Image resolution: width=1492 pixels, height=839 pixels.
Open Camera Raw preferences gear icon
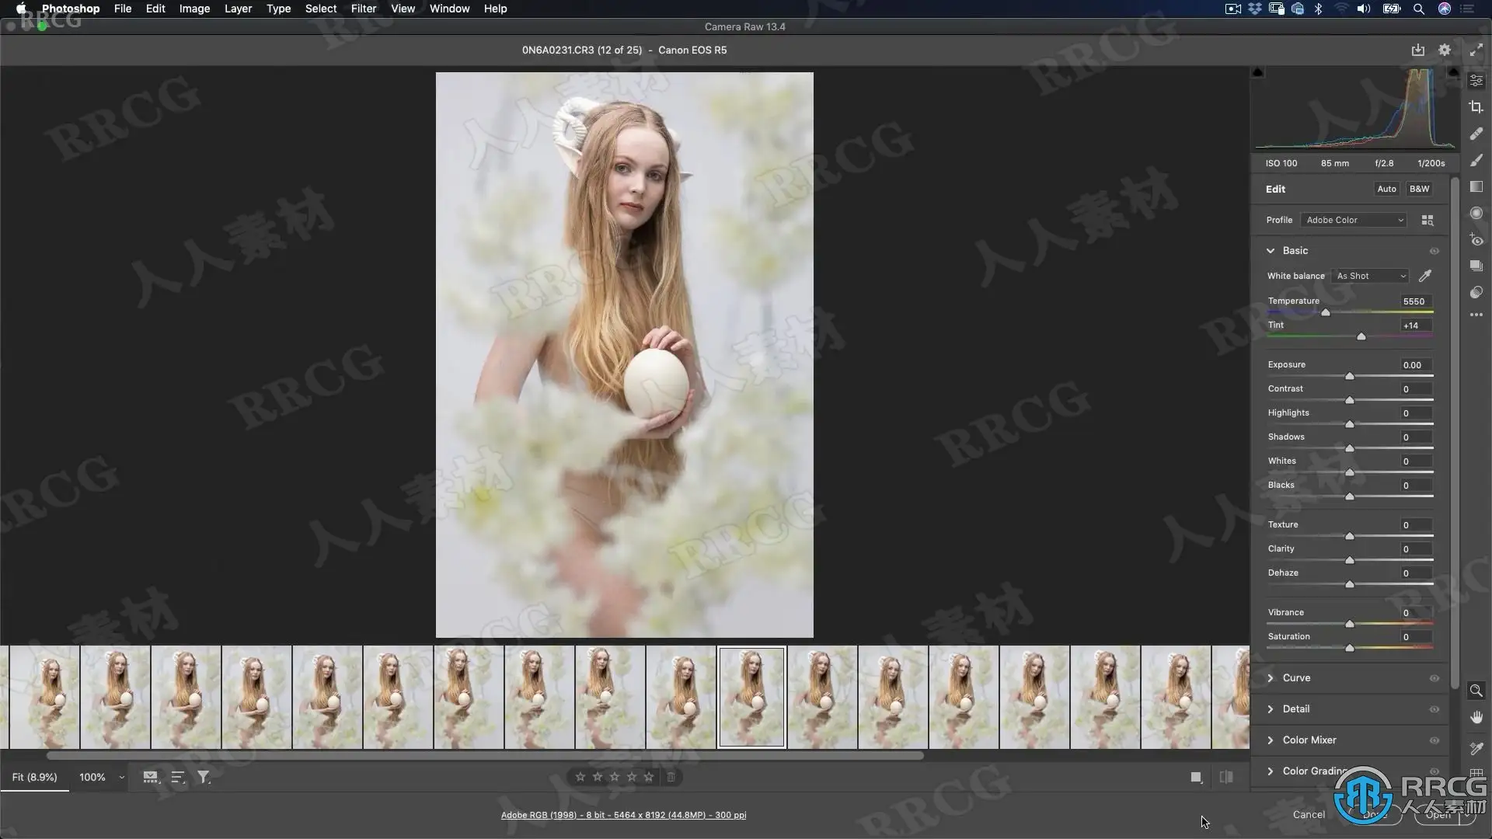pos(1445,50)
